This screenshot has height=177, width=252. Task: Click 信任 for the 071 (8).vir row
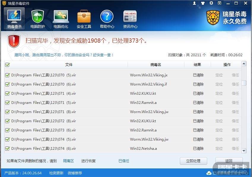(235, 112)
